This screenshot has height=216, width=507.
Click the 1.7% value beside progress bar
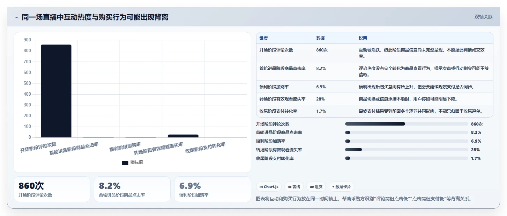pos(476,158)
